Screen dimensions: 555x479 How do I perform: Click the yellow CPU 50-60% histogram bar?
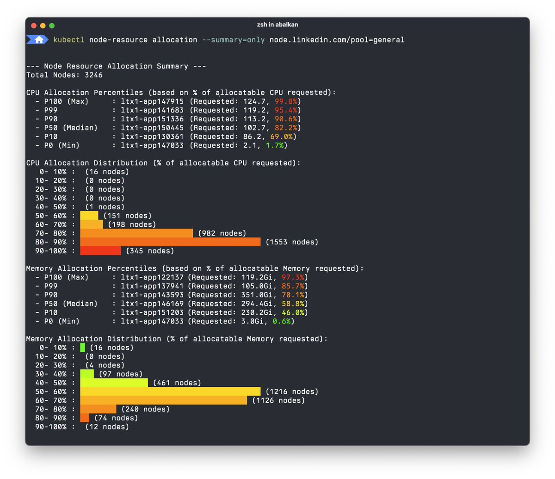click(x=89, y=216)
